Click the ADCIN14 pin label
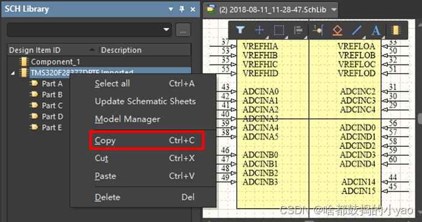 tap(358, 182)
